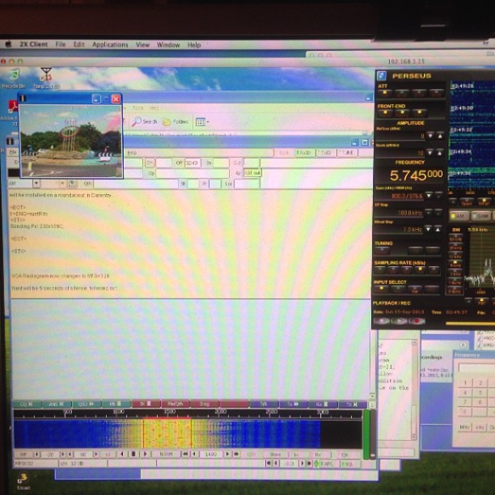Select AM demodulation mode in Perseus

pyautogui.click(x=458, y=216)
